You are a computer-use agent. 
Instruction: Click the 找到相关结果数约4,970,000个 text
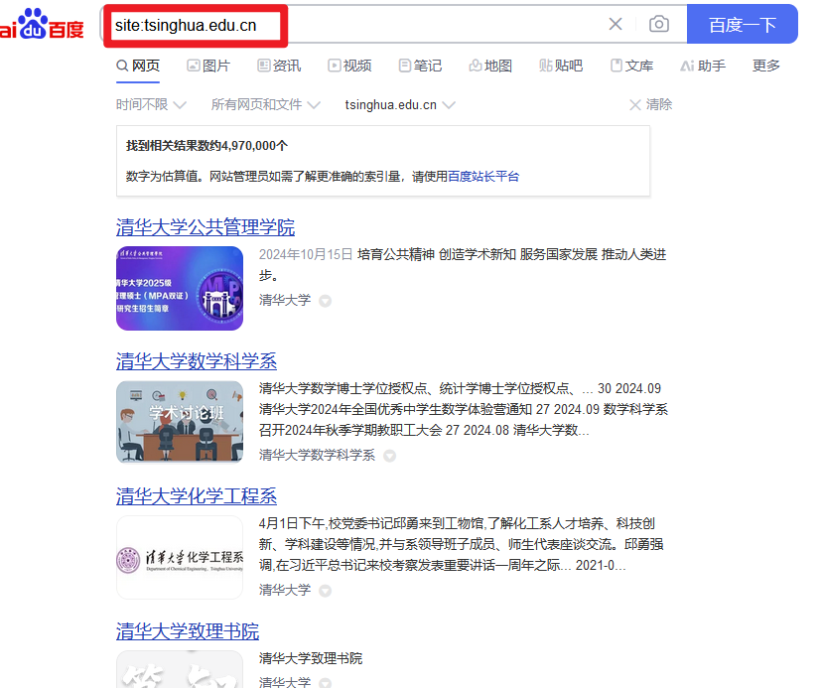click(x=206, y=146)
